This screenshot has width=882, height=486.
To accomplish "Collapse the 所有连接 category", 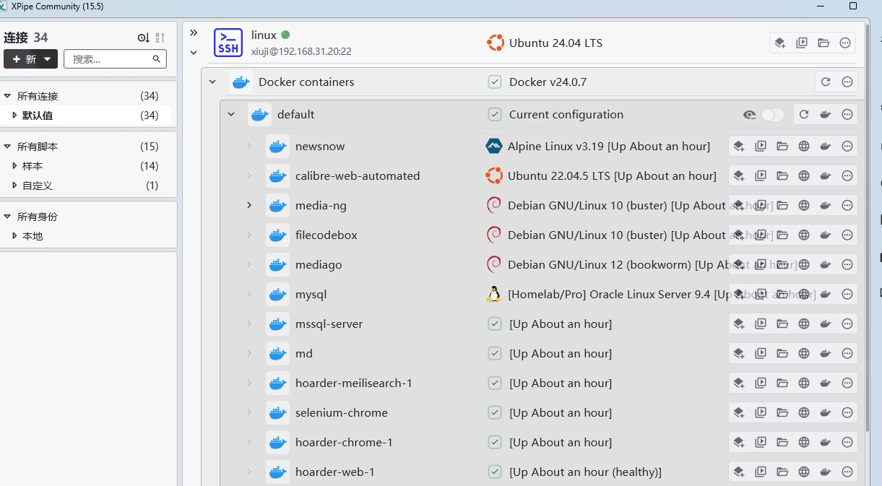I will pyautogui.click(x=7, y=96).
